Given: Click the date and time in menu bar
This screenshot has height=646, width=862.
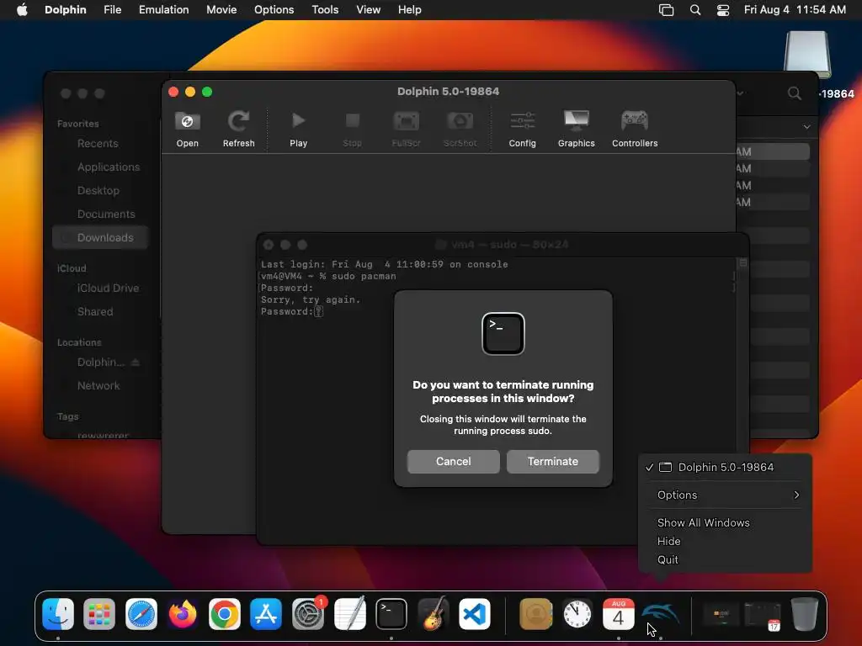Looking at the screenshot, I should click(x=795, y=10).
